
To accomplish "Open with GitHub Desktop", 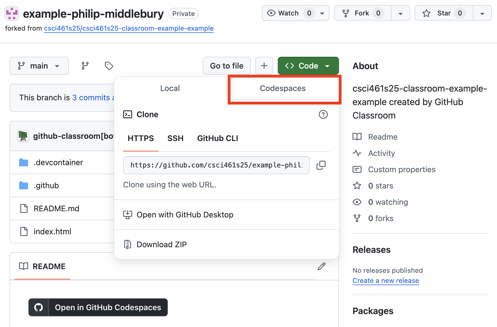I will [185, 215].
